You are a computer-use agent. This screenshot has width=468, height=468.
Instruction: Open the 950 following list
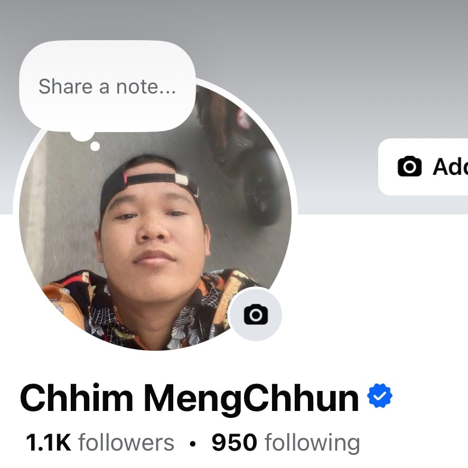click(286, 442)
